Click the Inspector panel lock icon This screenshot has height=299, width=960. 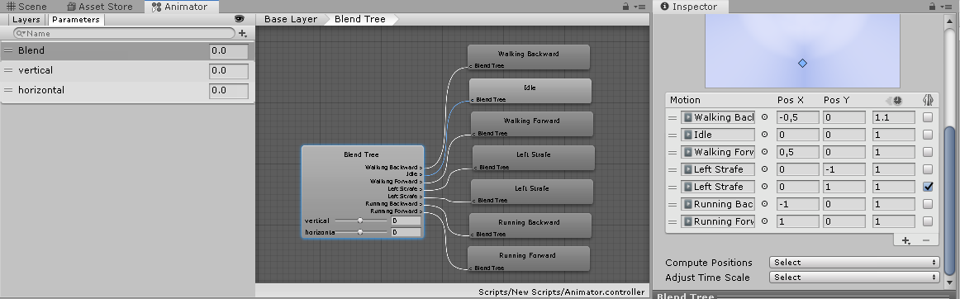tap(932, 7)
